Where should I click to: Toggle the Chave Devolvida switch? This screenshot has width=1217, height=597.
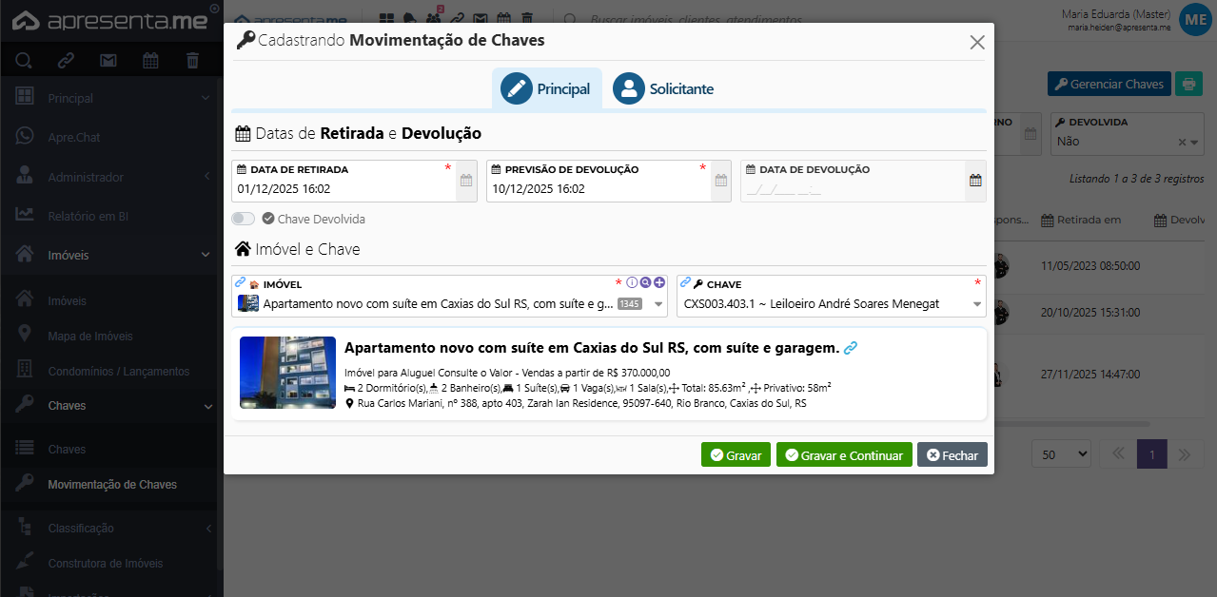coord(244,219)
